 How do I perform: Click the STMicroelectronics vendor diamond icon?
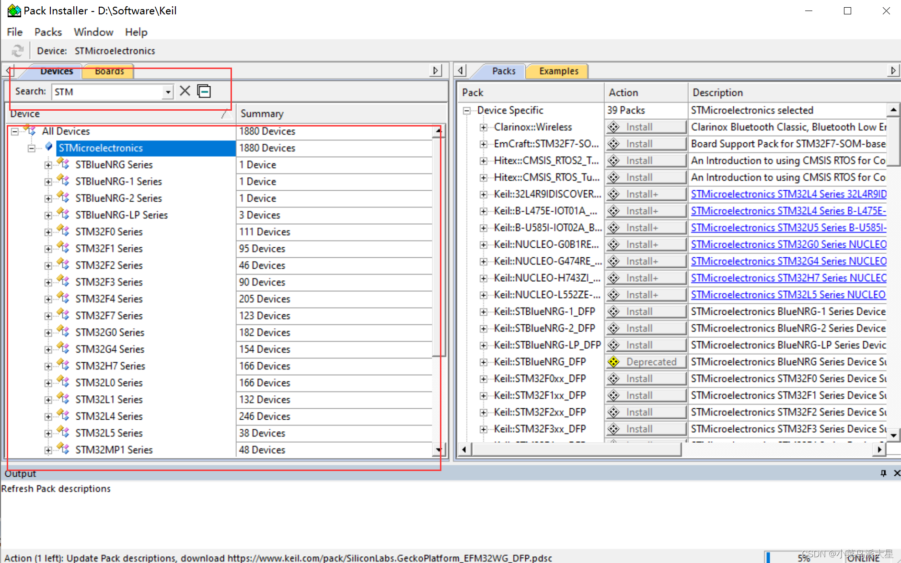coord(49,147)
